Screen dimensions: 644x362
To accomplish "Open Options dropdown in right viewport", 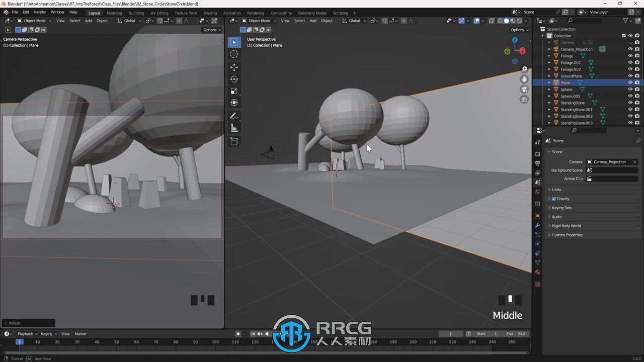I will (x=520, y=30).
